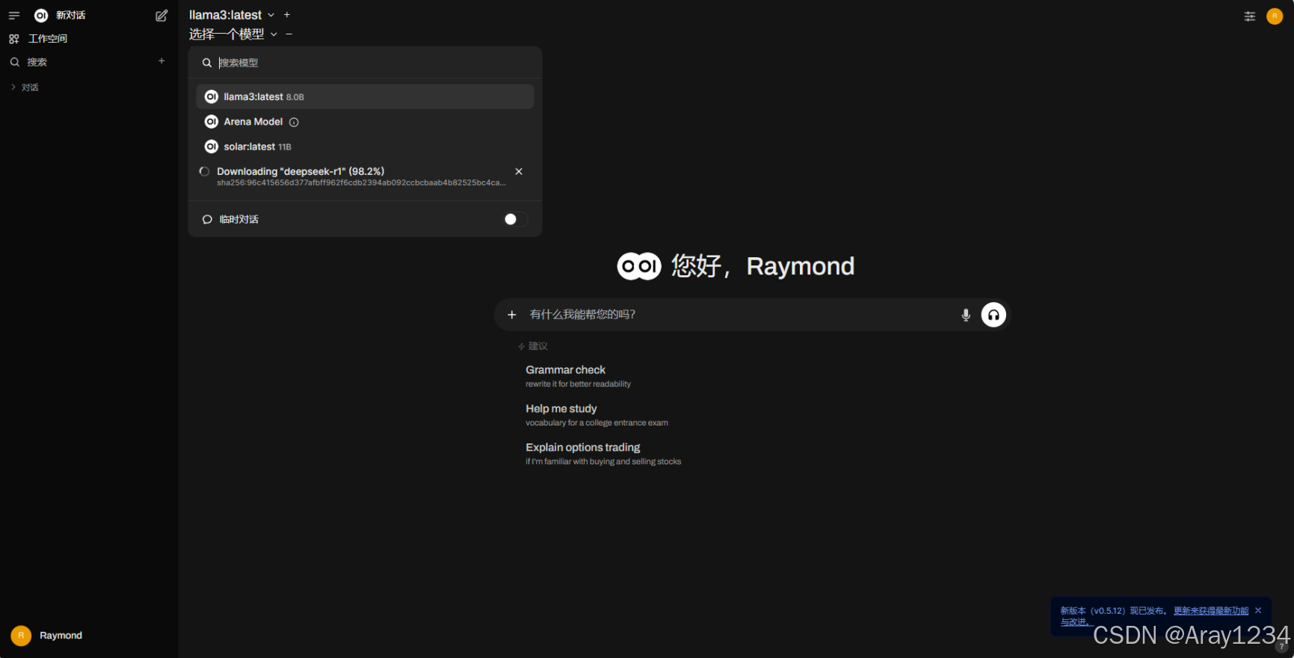Add another model with the plus icon
The height and width of the screenshot is (658, 1294).
[x=287, y=15]
